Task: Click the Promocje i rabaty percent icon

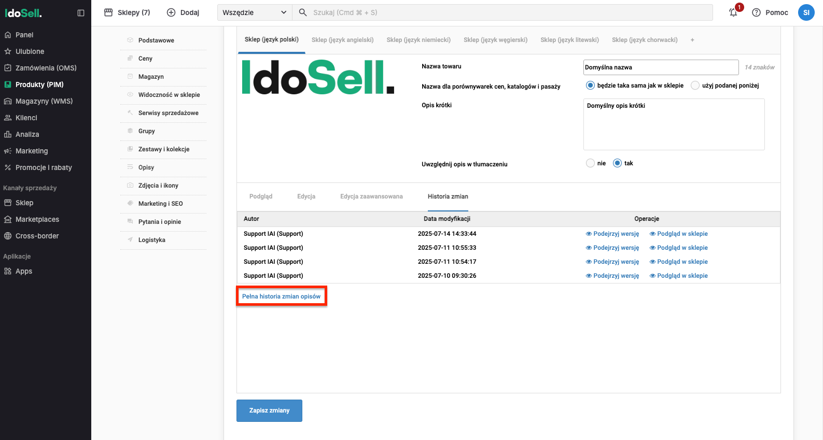Action: [8, 167]
